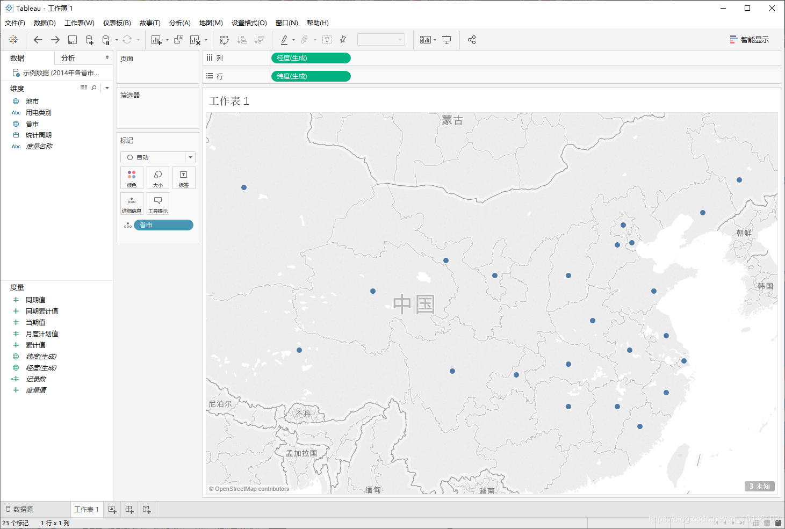Click the redo forward arrow

point(55,40)
